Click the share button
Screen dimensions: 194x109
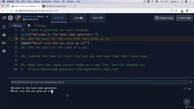(98, 18)
